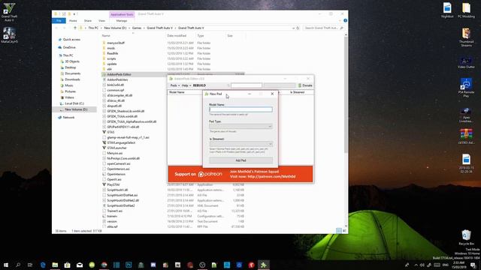
Task: Click the Donate button in AddonPeds Editor
Action: (306, 85)
